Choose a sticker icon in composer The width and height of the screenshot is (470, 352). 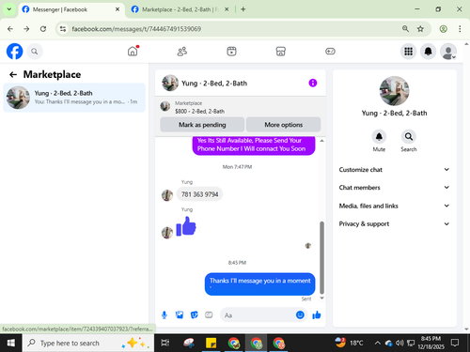(195, 314)
